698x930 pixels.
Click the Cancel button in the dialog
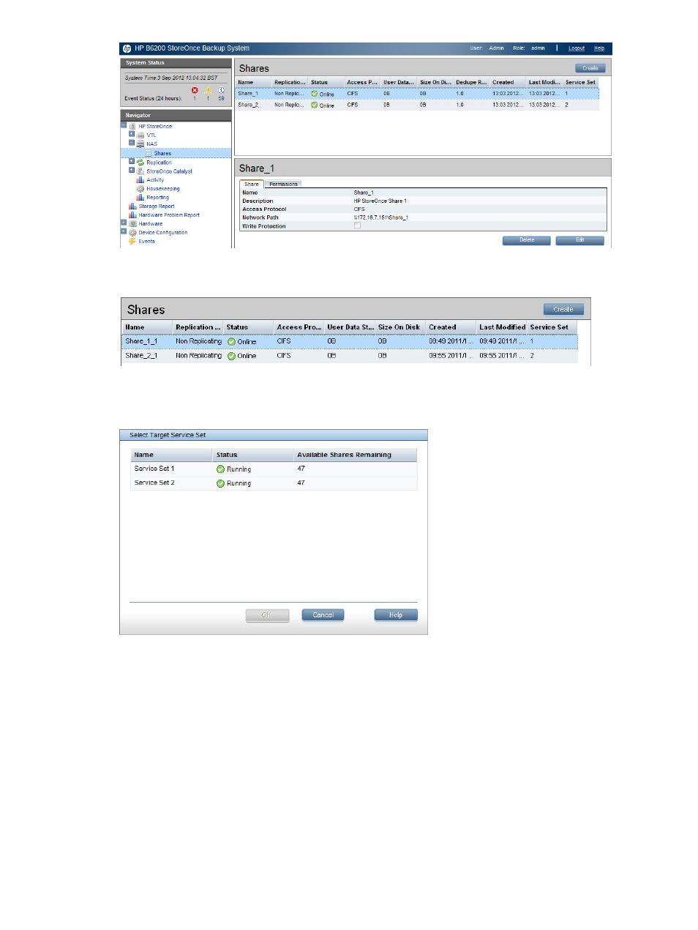click(x=323, y=616)
